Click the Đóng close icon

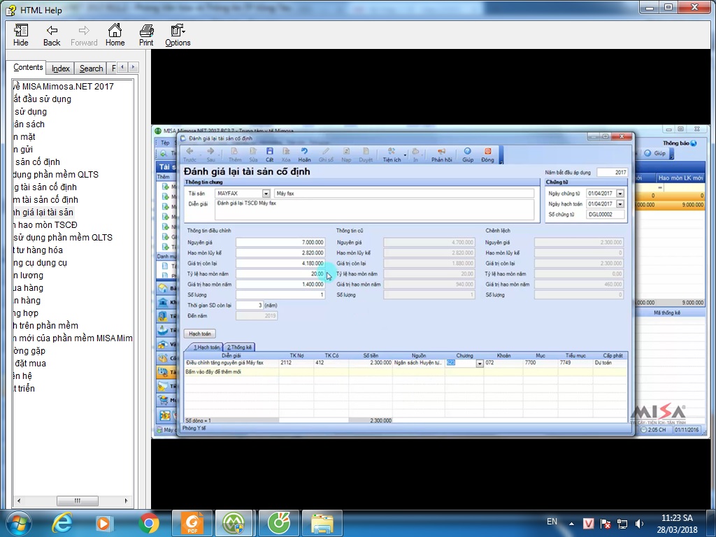click(487, 155)
